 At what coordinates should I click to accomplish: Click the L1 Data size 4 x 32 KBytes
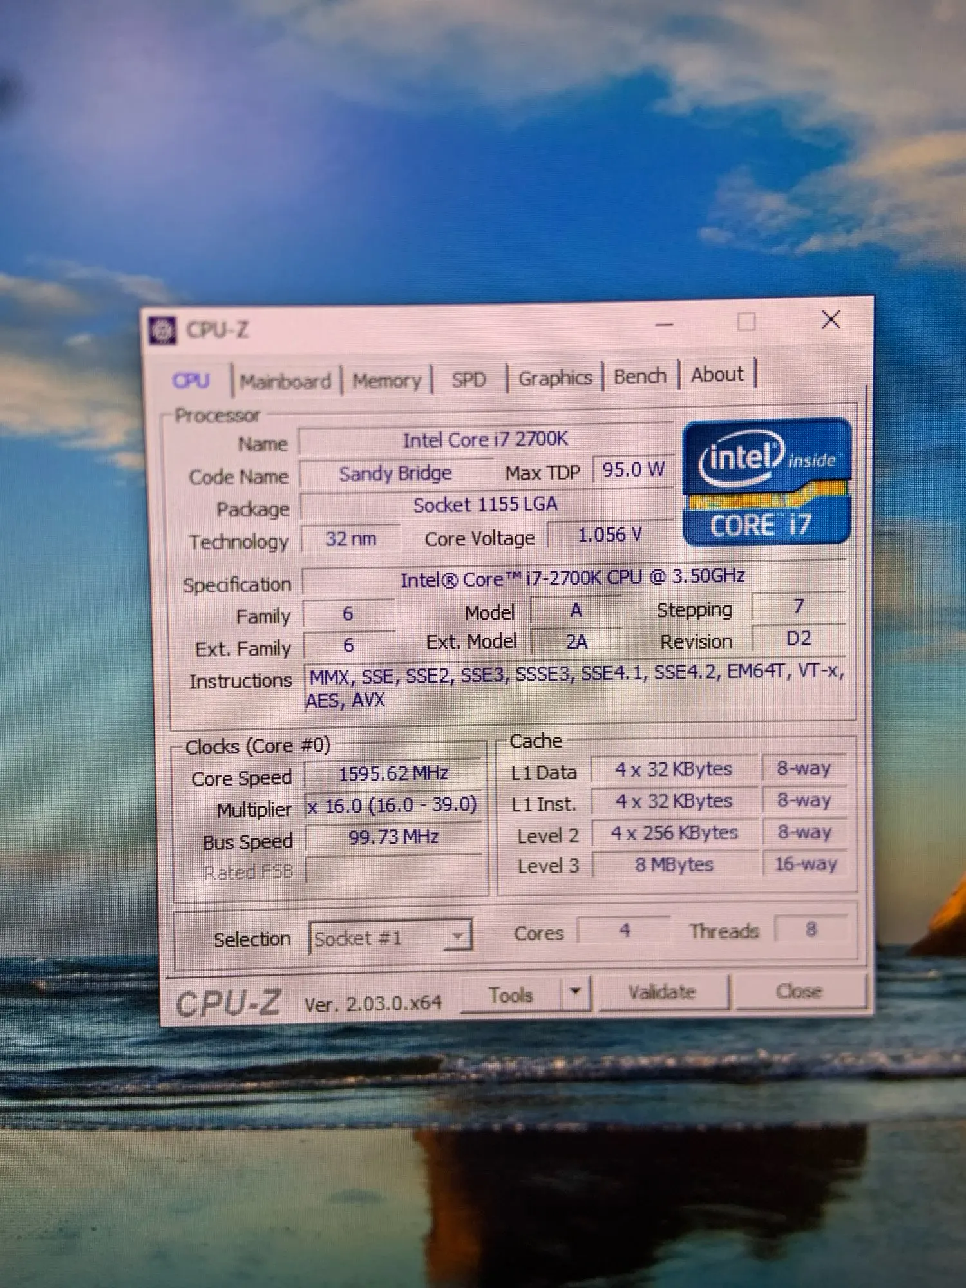pyautogui.click(x=674, y=770)
